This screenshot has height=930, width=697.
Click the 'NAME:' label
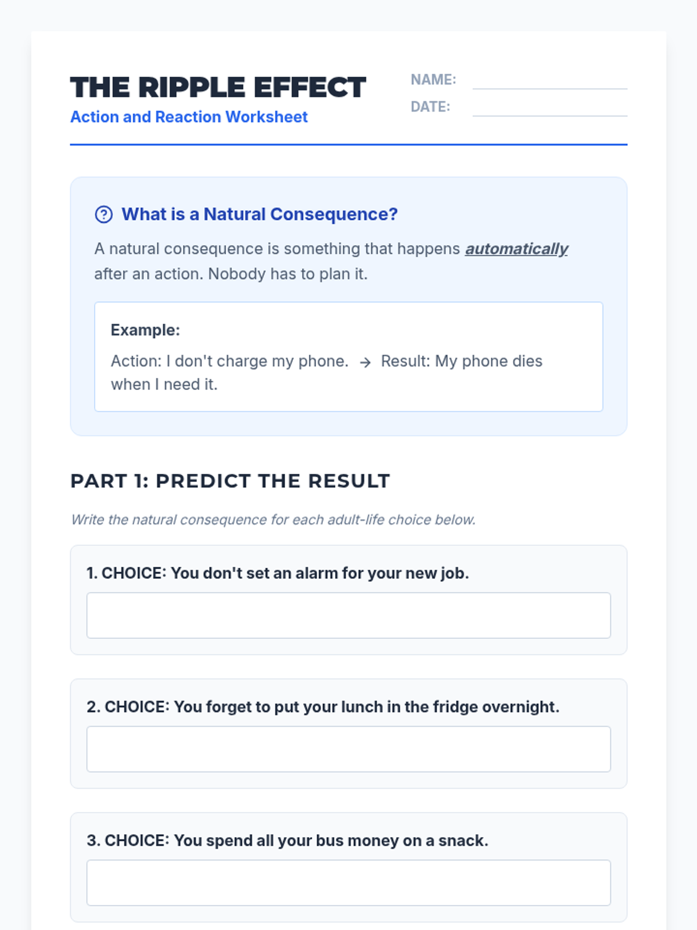(433, 80)
